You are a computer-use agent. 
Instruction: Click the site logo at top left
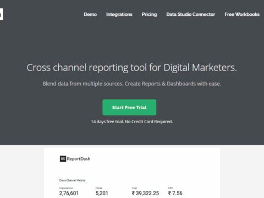click(1, 14)
